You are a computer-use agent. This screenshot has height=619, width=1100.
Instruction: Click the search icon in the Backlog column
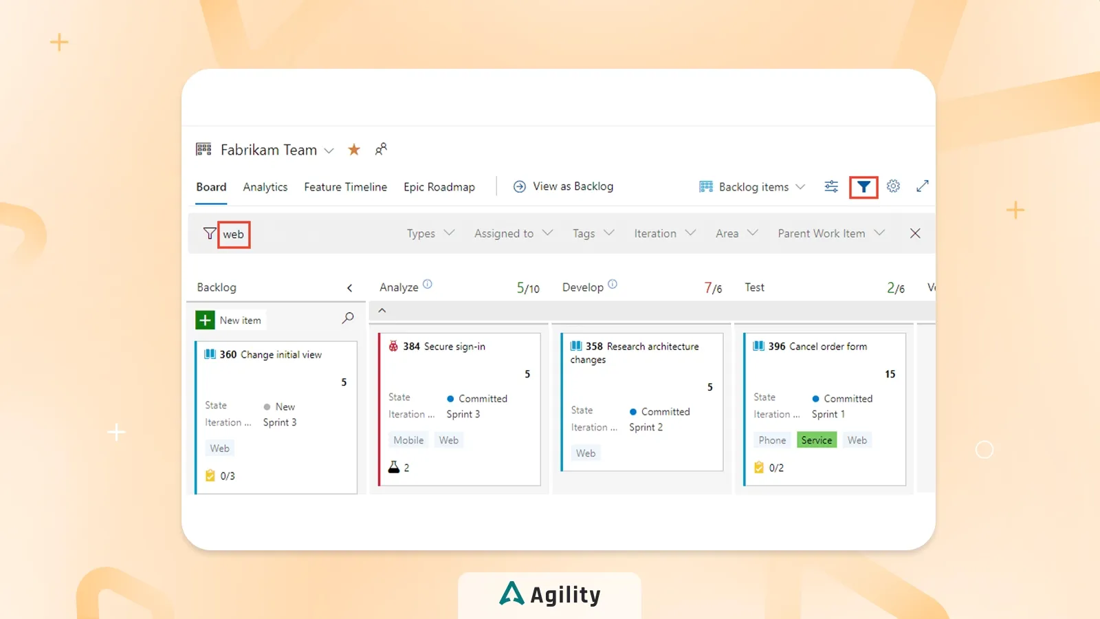tap(348, 319)
